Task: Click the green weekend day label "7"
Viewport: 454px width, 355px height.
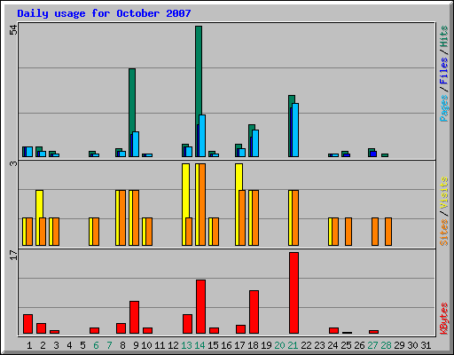Action: [x=109, y=345]
